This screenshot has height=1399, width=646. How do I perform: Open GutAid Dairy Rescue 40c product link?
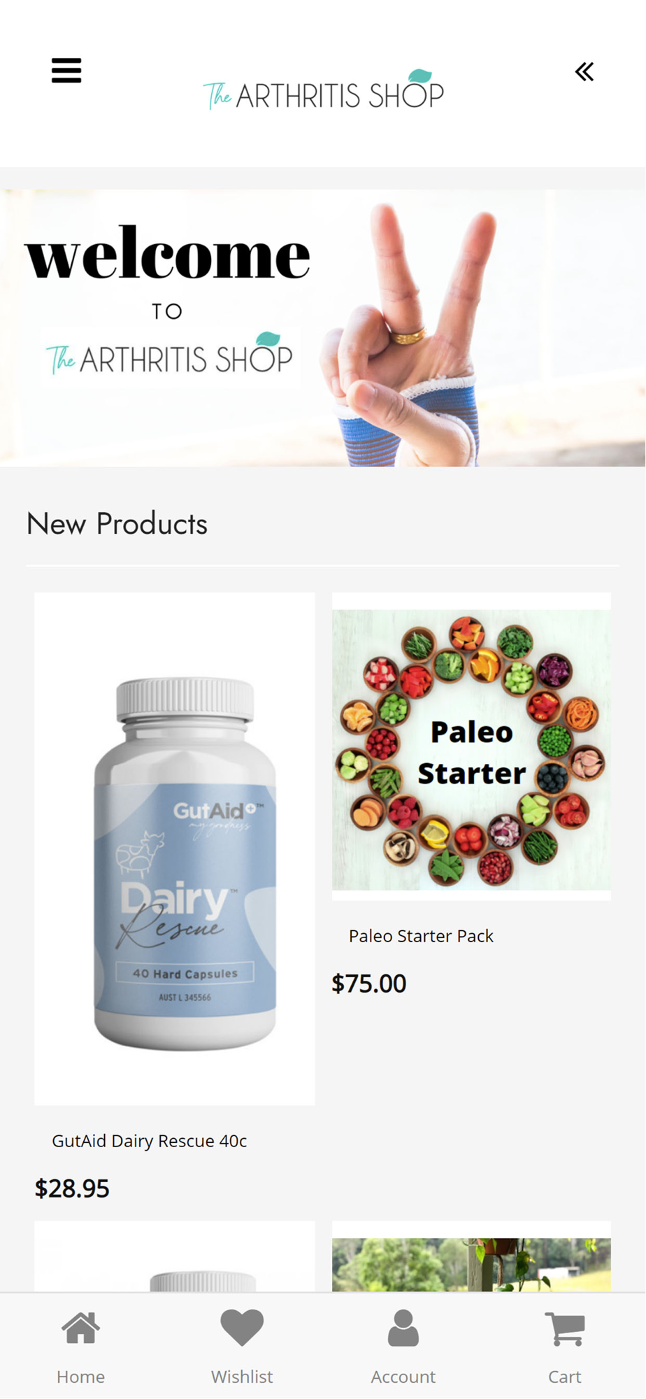click(x=149, y=1141)
